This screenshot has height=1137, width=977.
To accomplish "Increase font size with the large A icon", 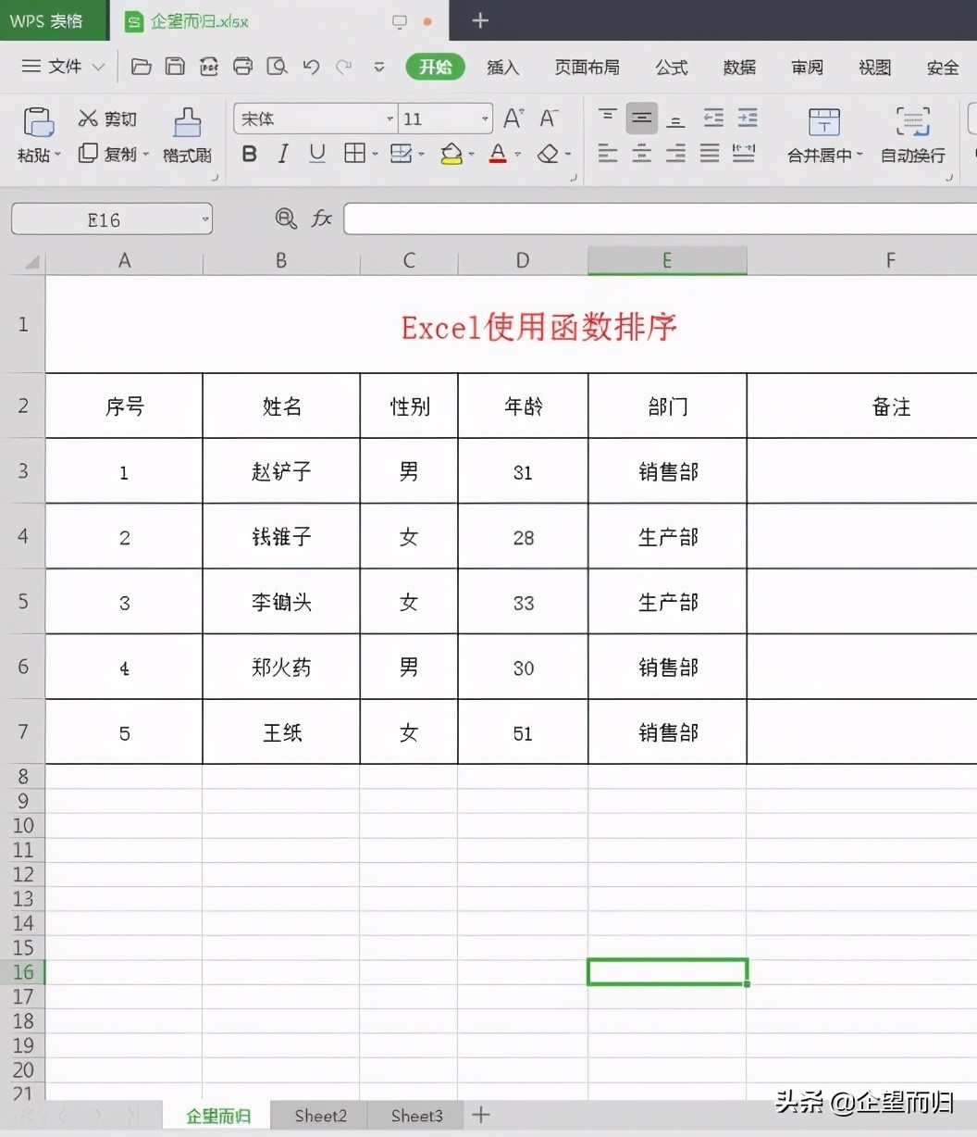I will 513,119.
